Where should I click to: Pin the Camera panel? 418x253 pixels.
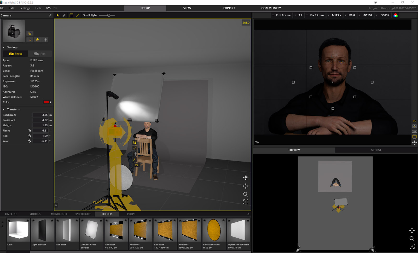(50, 15)
